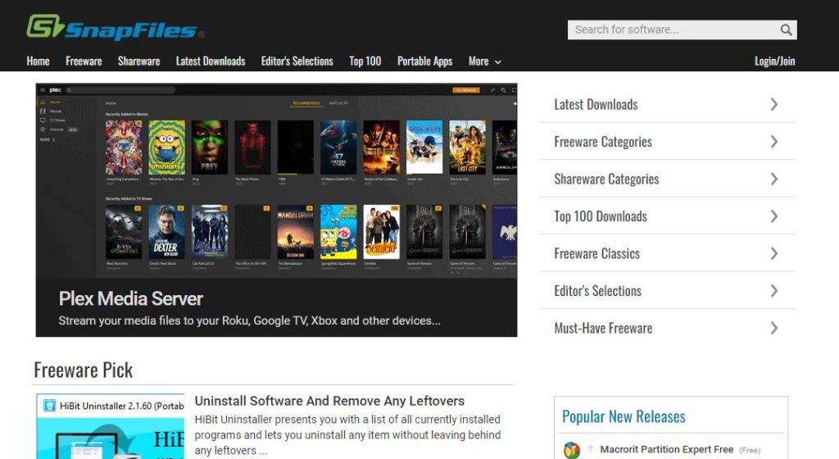Viewport: 839px width, 459px height.
Task: Click the SnapFiles logo
Action: point(115,28)
